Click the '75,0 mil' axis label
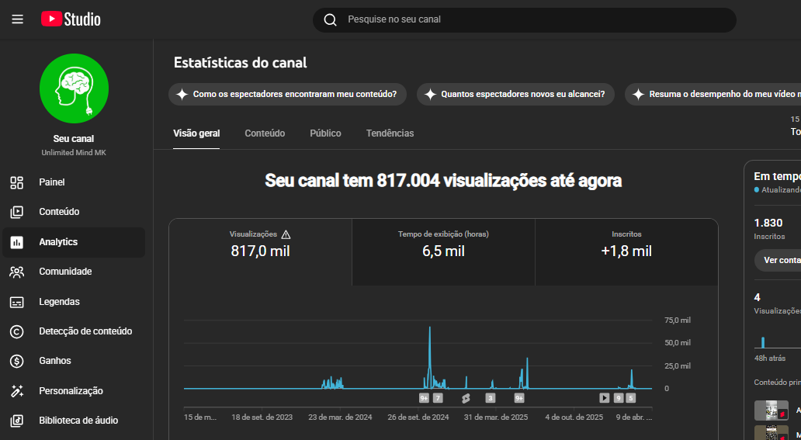Screen dimensions: 801x440 tap(678, 320)
